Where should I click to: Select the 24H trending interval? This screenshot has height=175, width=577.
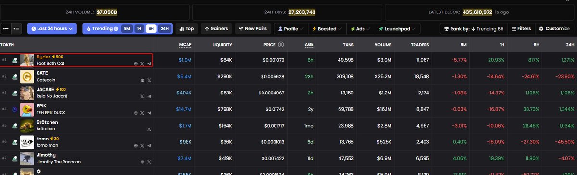click(164, 29)
